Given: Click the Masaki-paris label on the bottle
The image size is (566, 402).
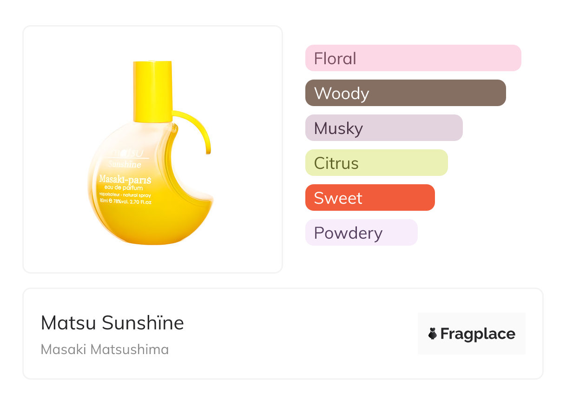Looking at the screenshot, I should tap(126, 179).
